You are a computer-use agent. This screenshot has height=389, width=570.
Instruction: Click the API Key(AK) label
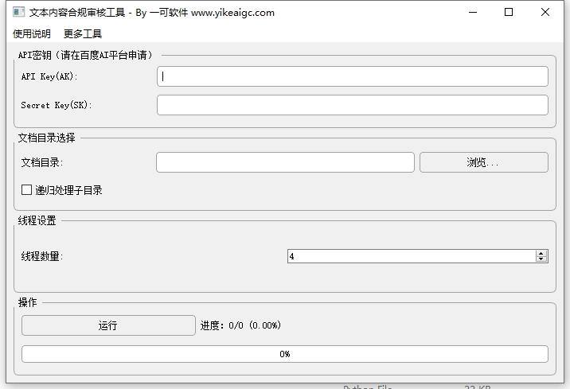pos(49,76)
